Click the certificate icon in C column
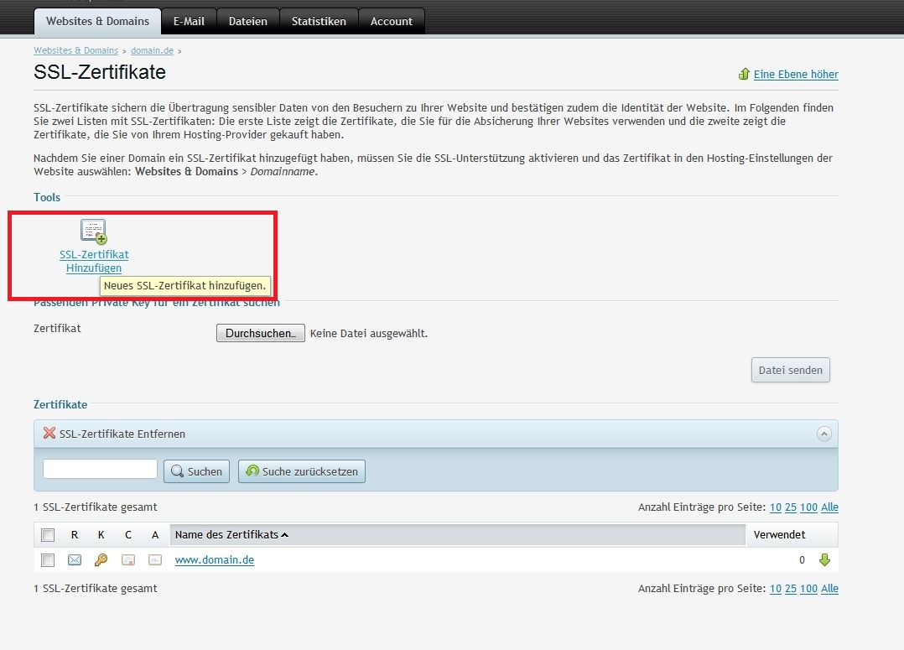The height and width of the screenshot is (650, 904). tap(128, 560)
